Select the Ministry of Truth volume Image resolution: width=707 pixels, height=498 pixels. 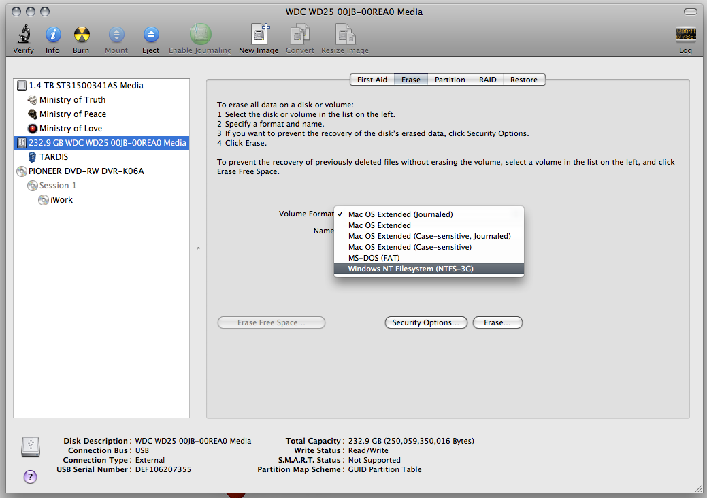coord(101,99)
